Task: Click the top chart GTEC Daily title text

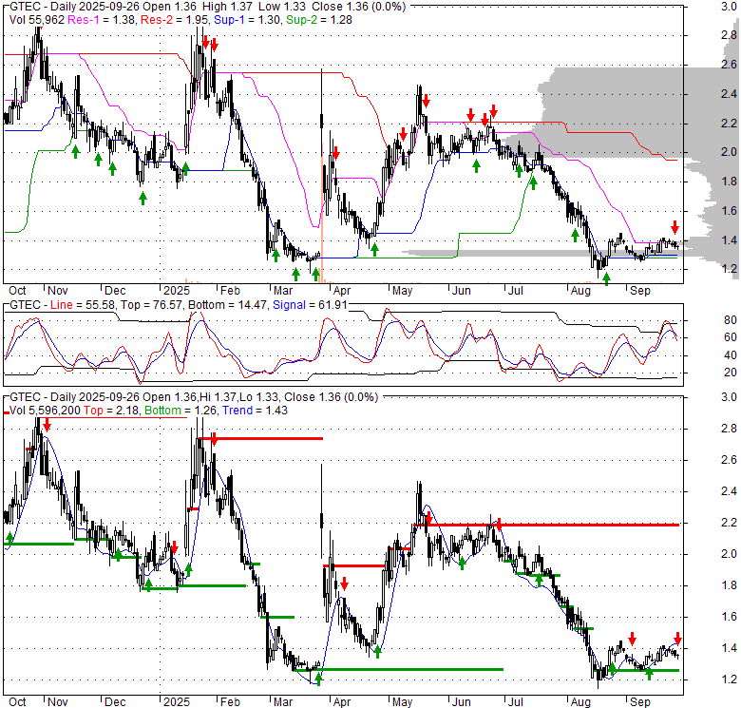Action: coord(207,7)
